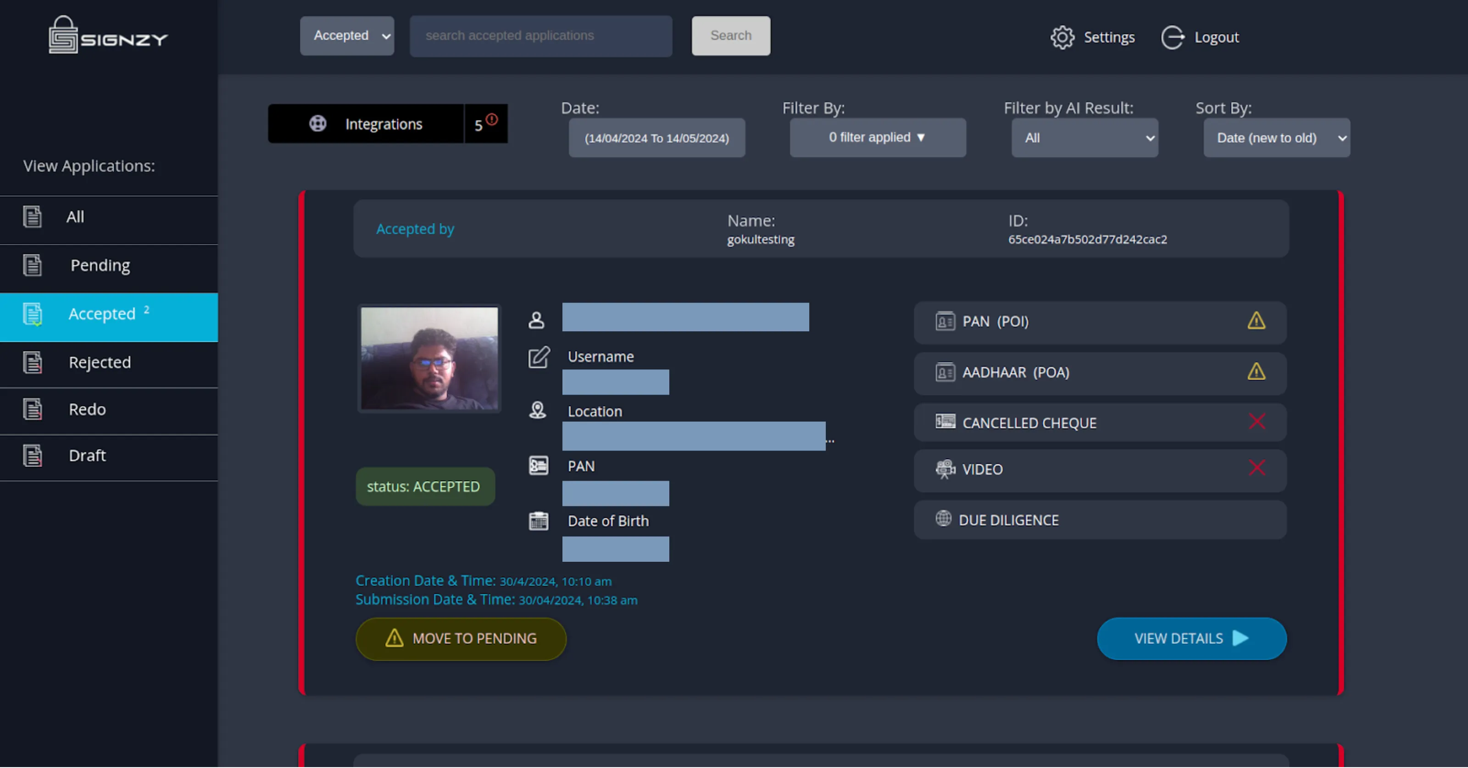
Task: Open Settings via the gear icon
Action: coord(1062,38)
